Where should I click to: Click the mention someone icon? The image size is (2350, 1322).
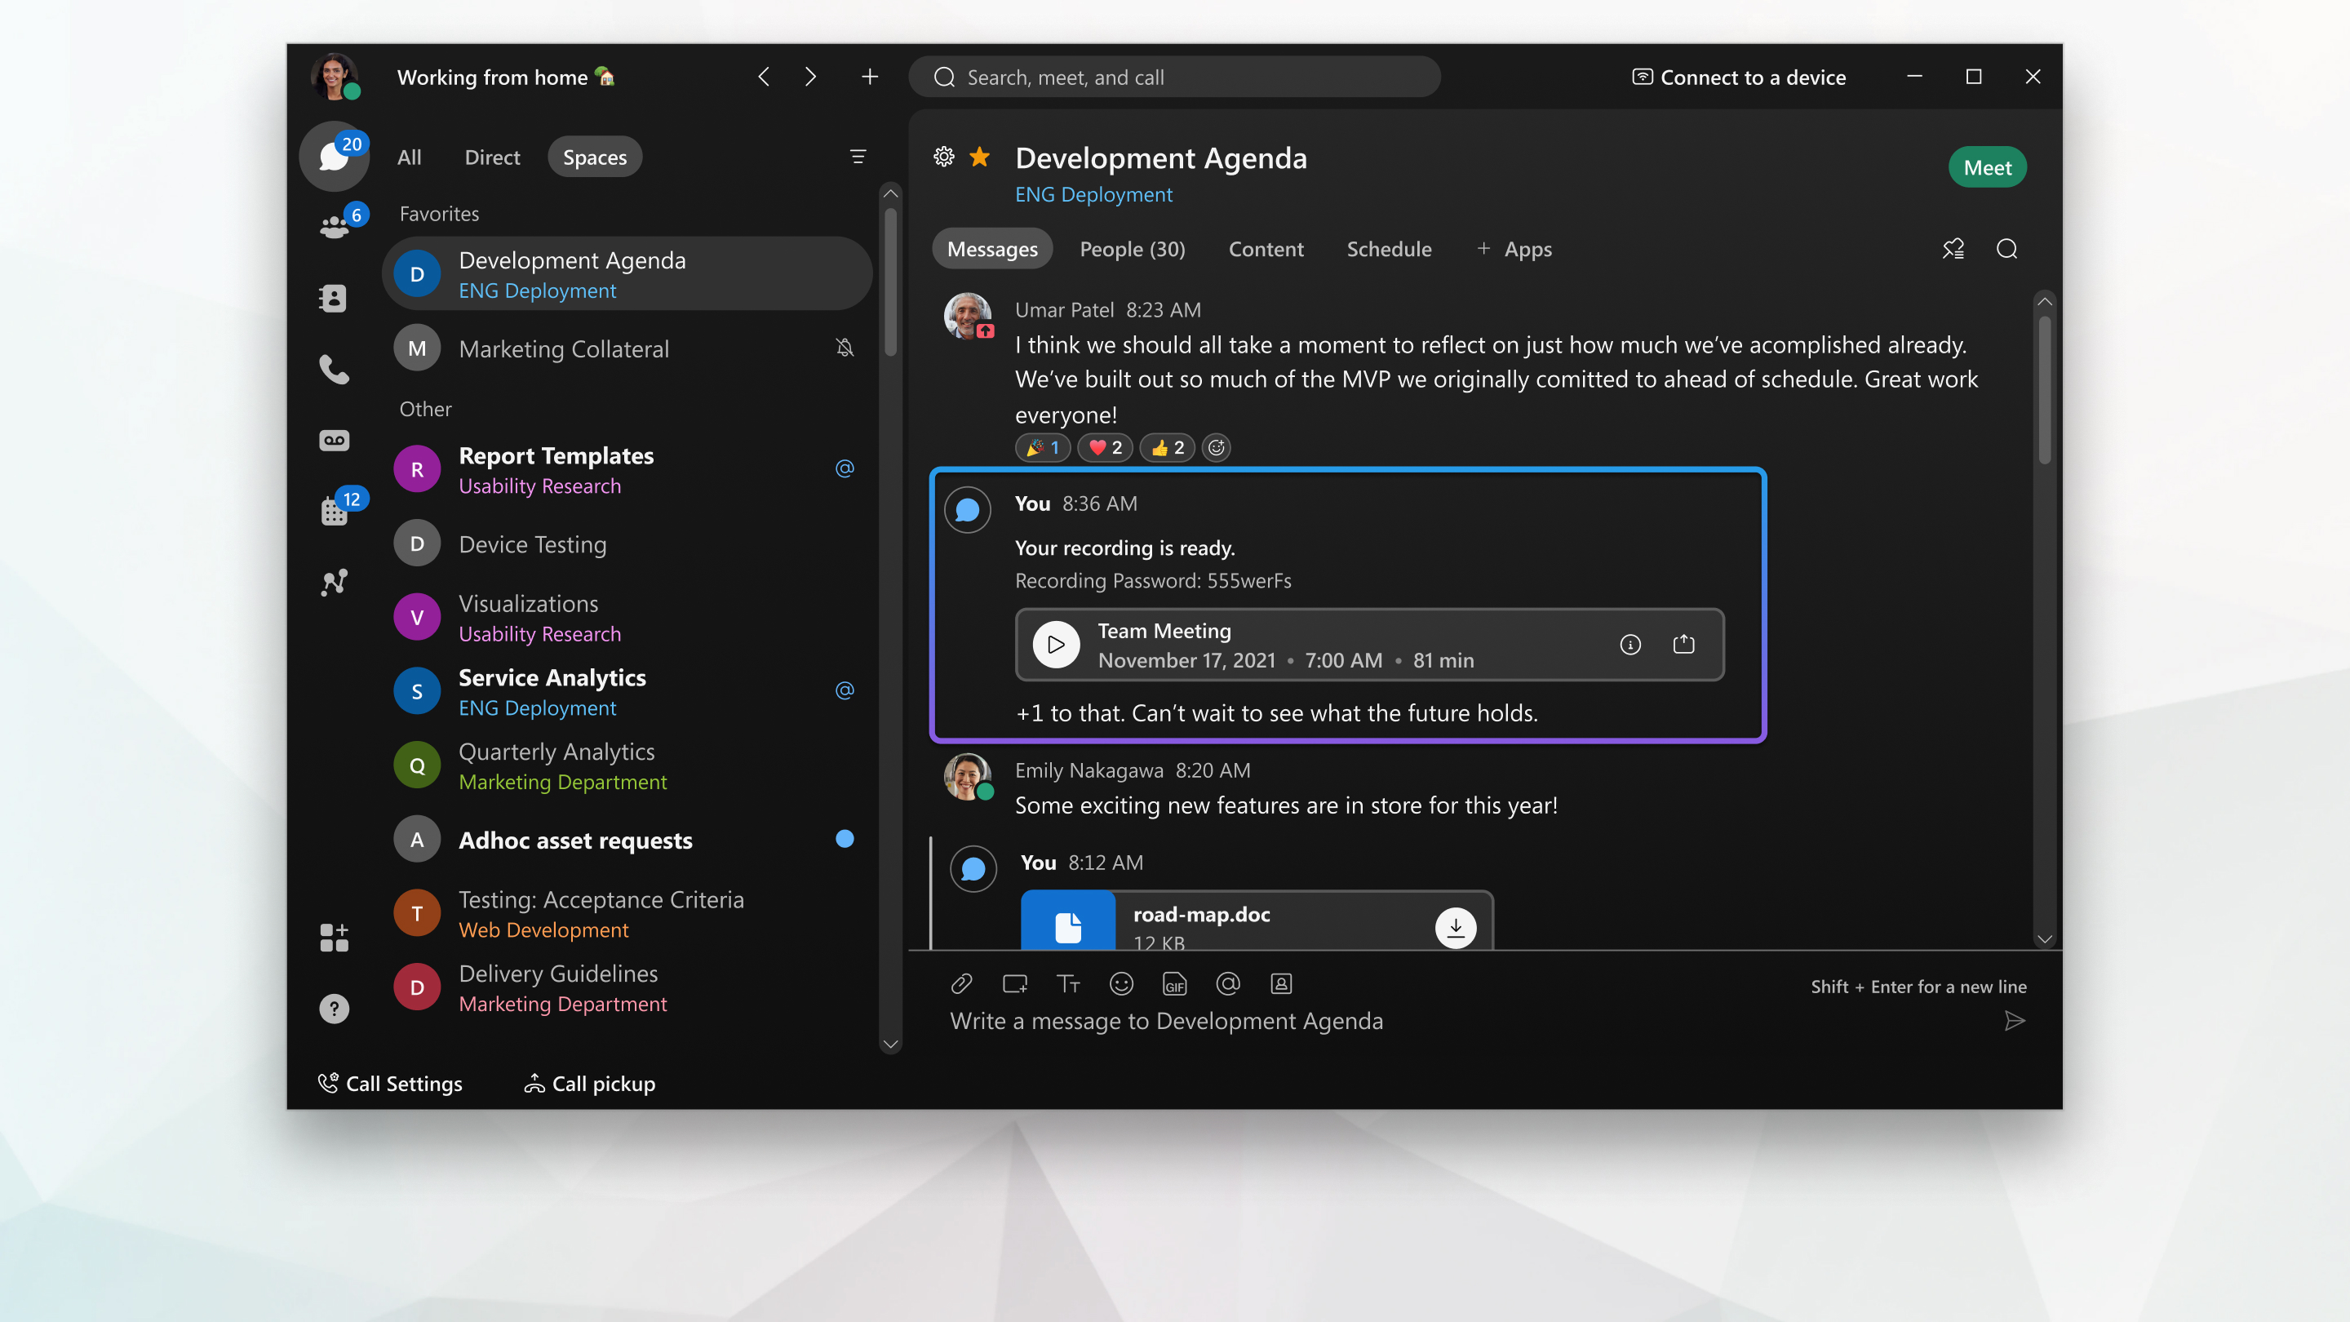[1226, 983]
